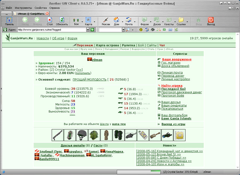Expand the Дом dropdown arrow
The width and height of the screenshot is (240, 175).
[122, 22]
